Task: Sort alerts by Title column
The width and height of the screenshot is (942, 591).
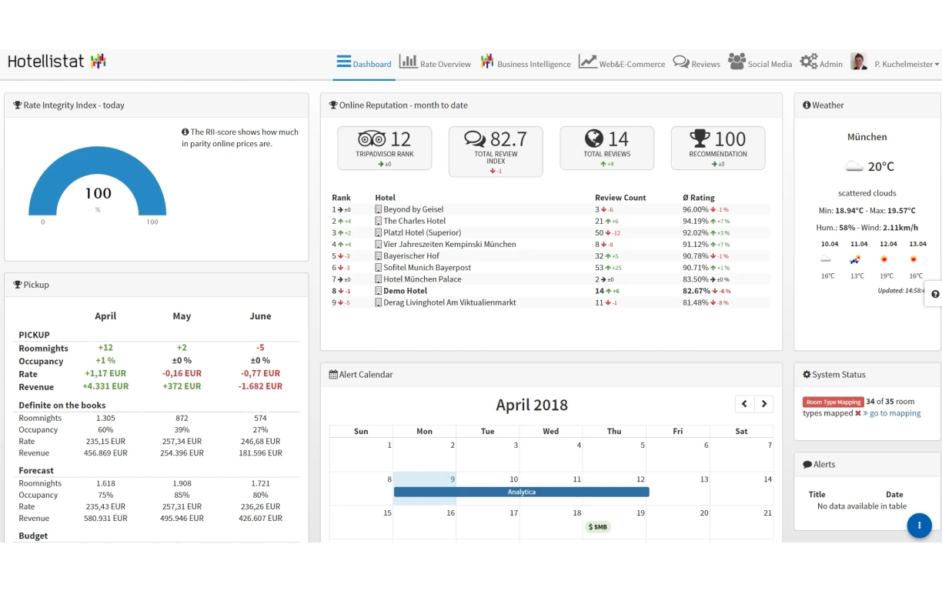Action: [x=817, y=495]
